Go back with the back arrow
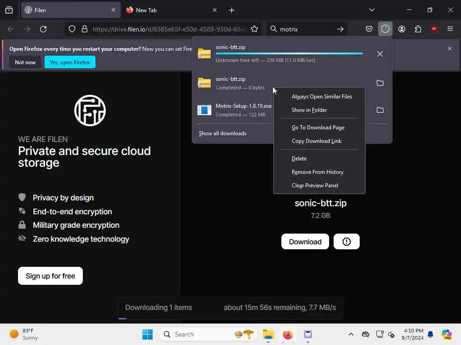Viewport: 461px width, 345px height. tap(11, 29)
